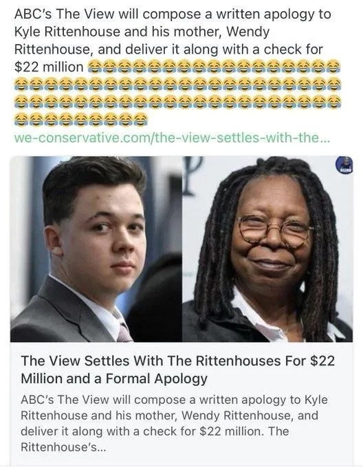Click the round badge icon on the preview image

[344, 164]
